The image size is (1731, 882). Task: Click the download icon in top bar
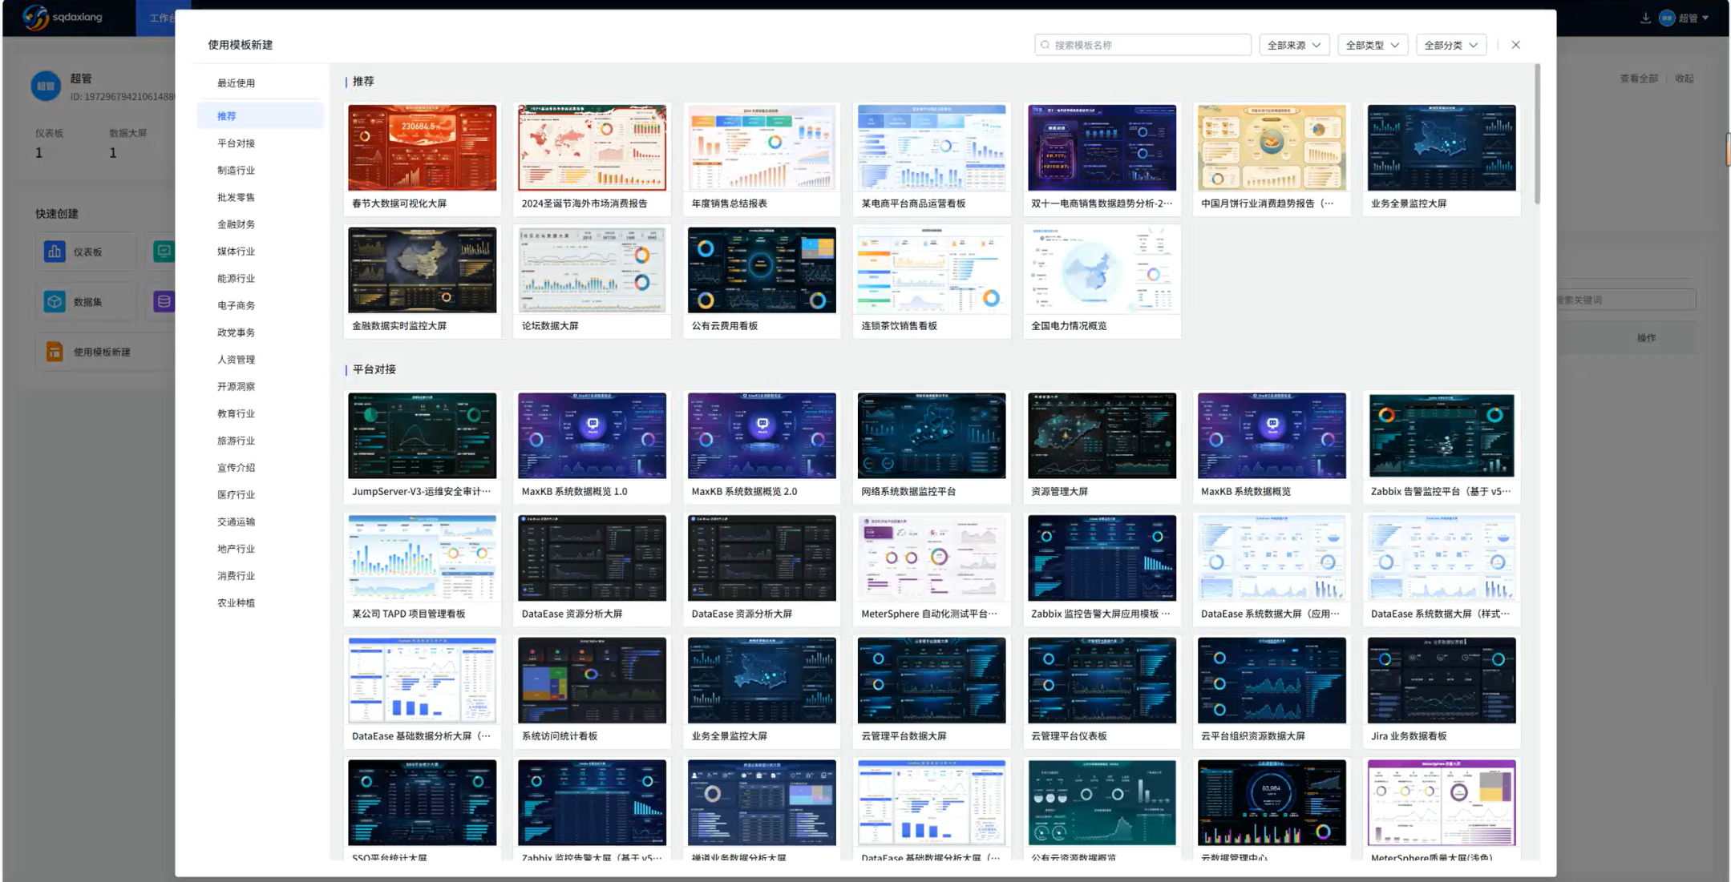[1645, 18]
